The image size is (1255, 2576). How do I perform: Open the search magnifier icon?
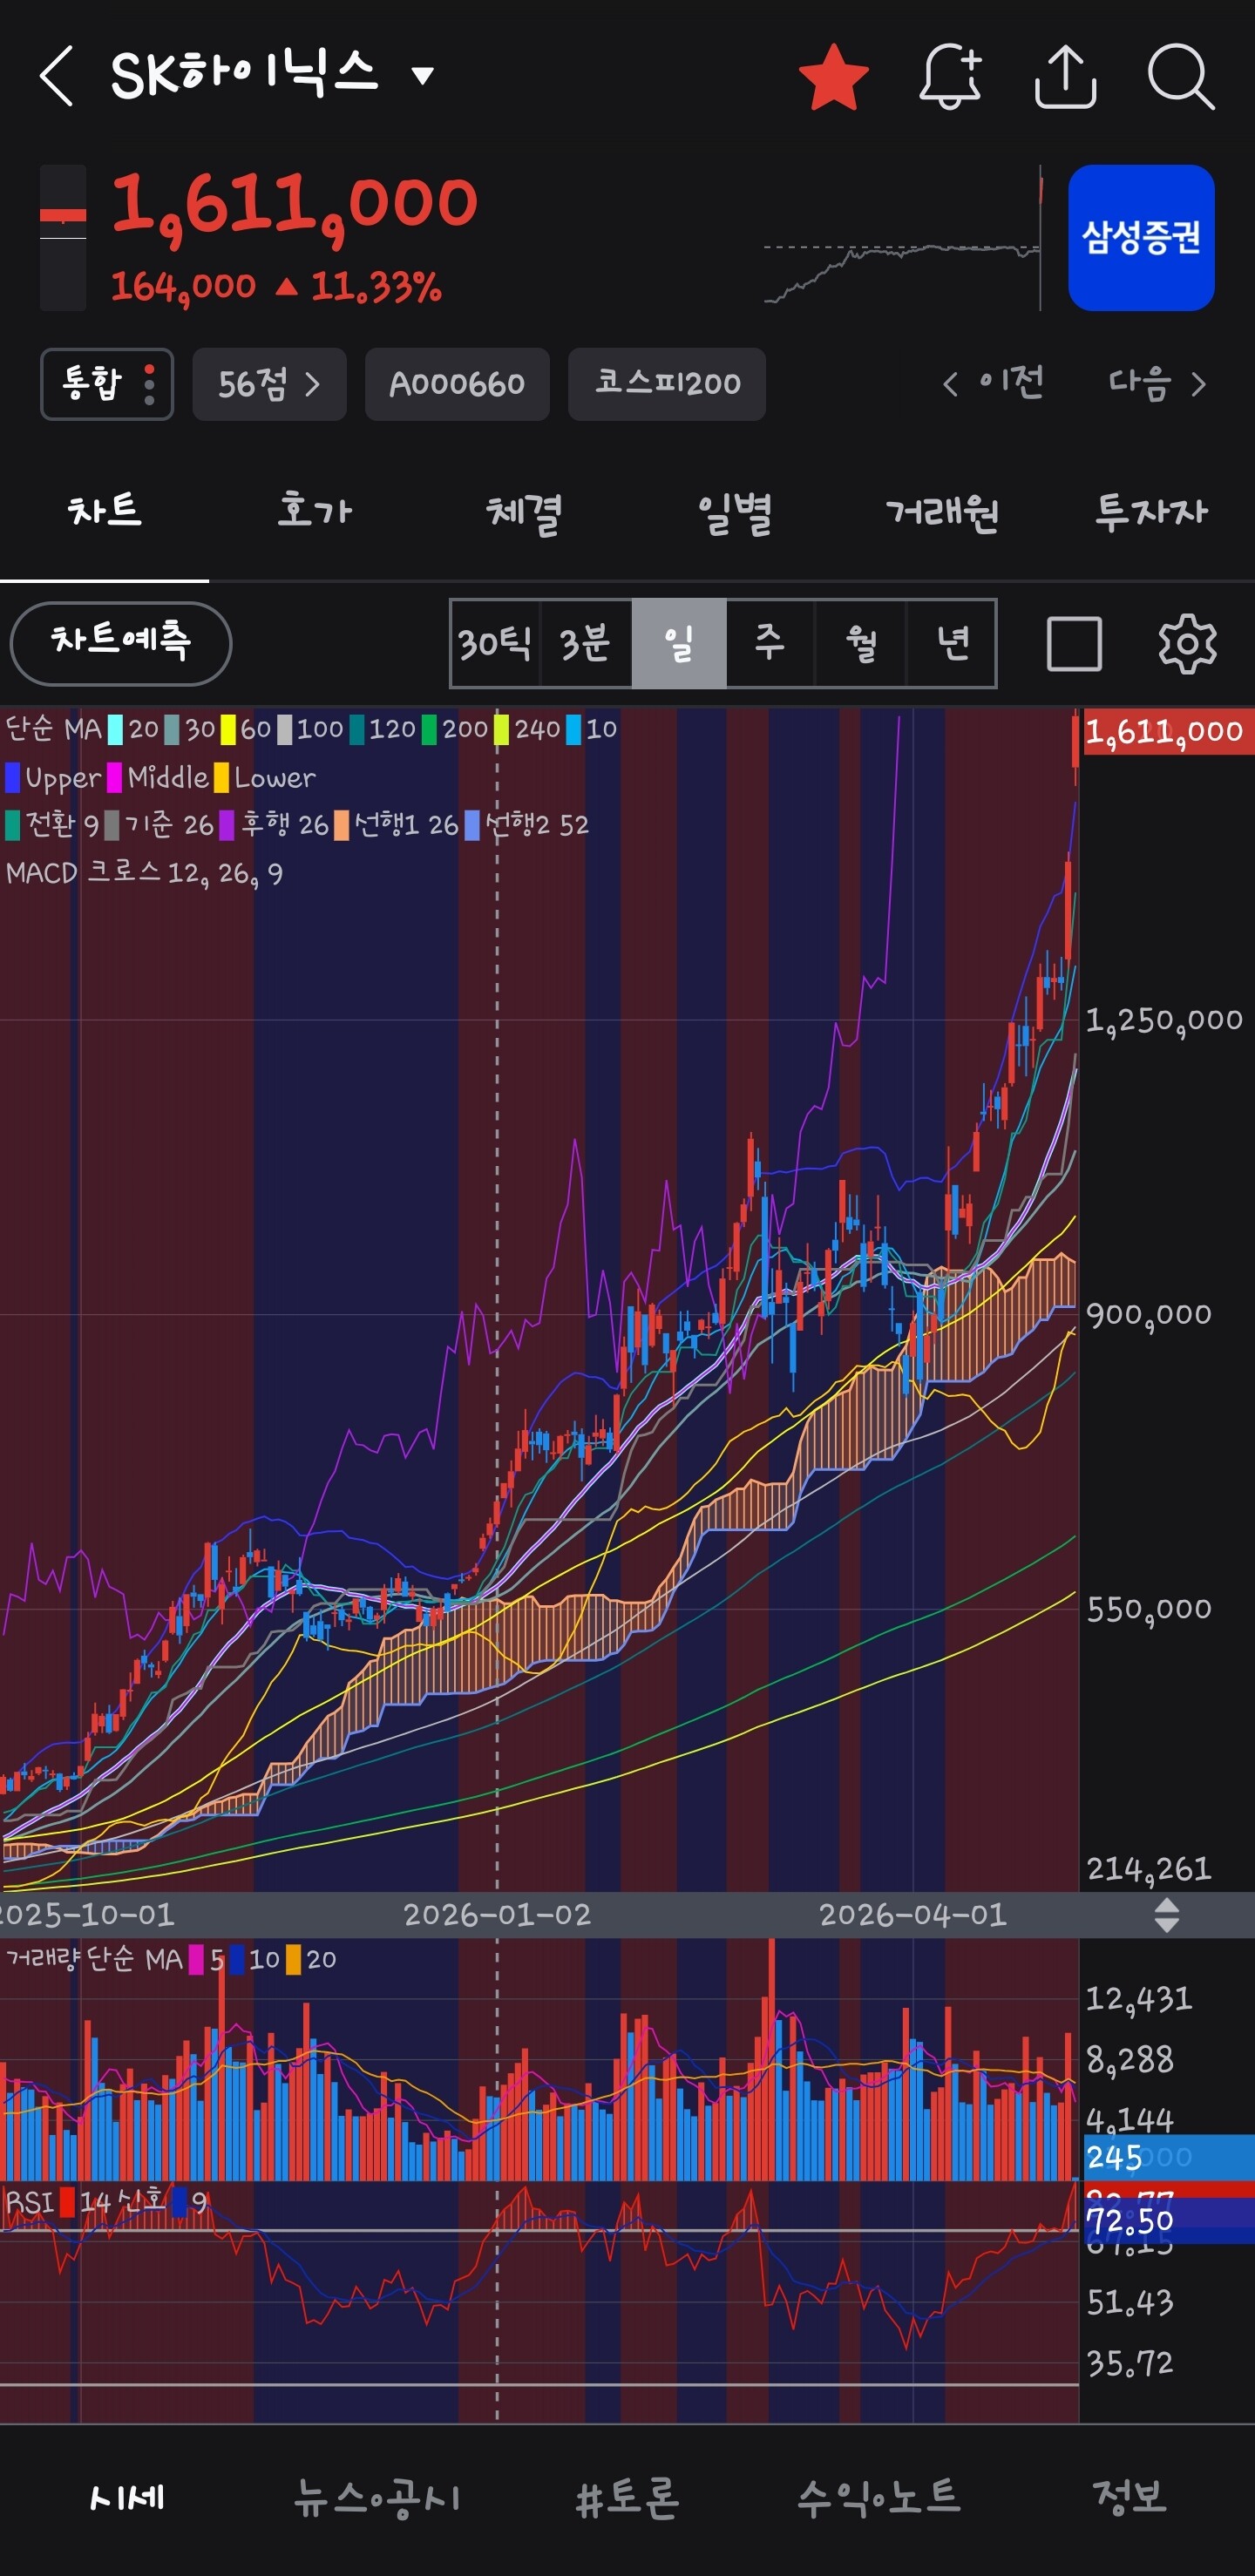1181,76
